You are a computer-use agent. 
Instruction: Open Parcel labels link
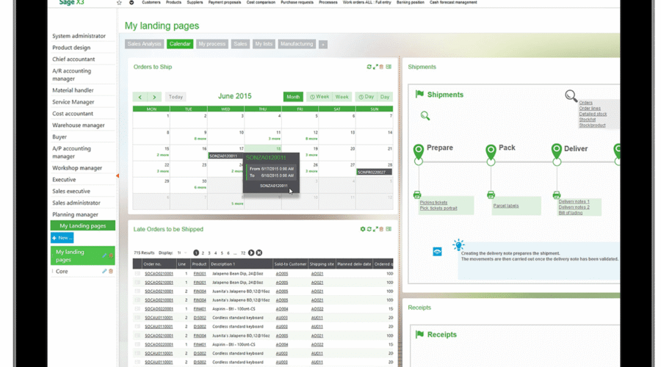click(506, 206)
